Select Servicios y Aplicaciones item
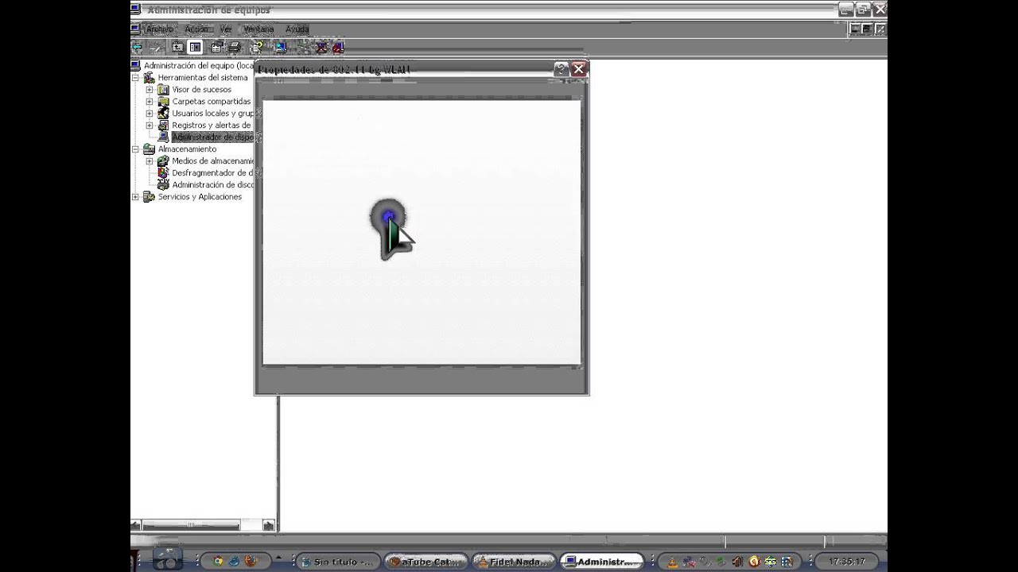The height and width of the screenshot is (572, 1018). (x=200, y=197)
